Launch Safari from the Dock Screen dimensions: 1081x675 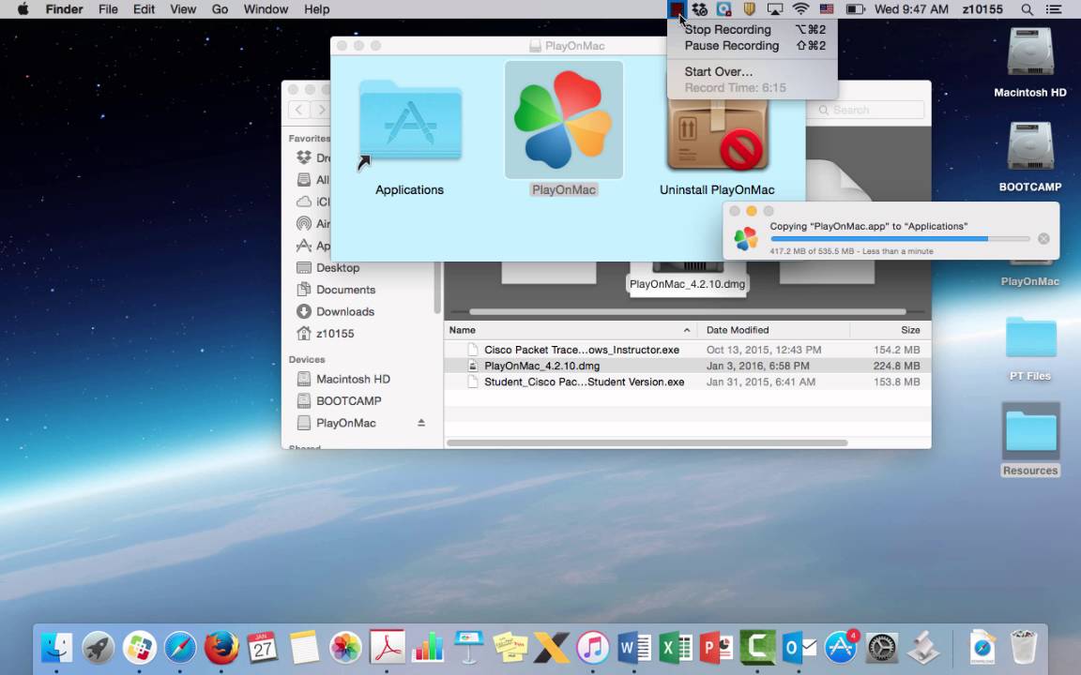[x=180, y=648]
